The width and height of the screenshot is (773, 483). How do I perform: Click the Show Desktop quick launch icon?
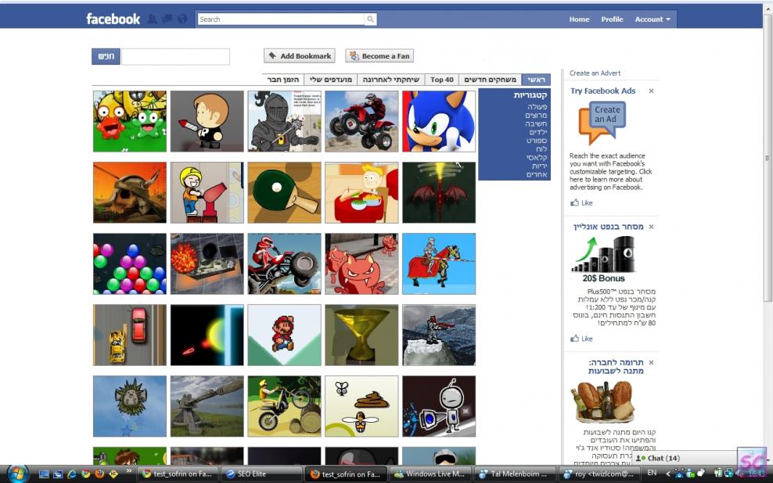coord(44,474)
